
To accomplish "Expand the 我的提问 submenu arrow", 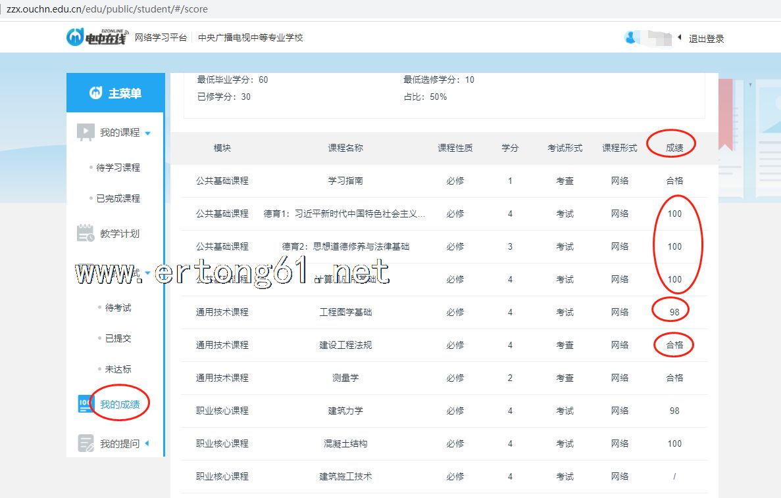I will click(x=147, y=443).
